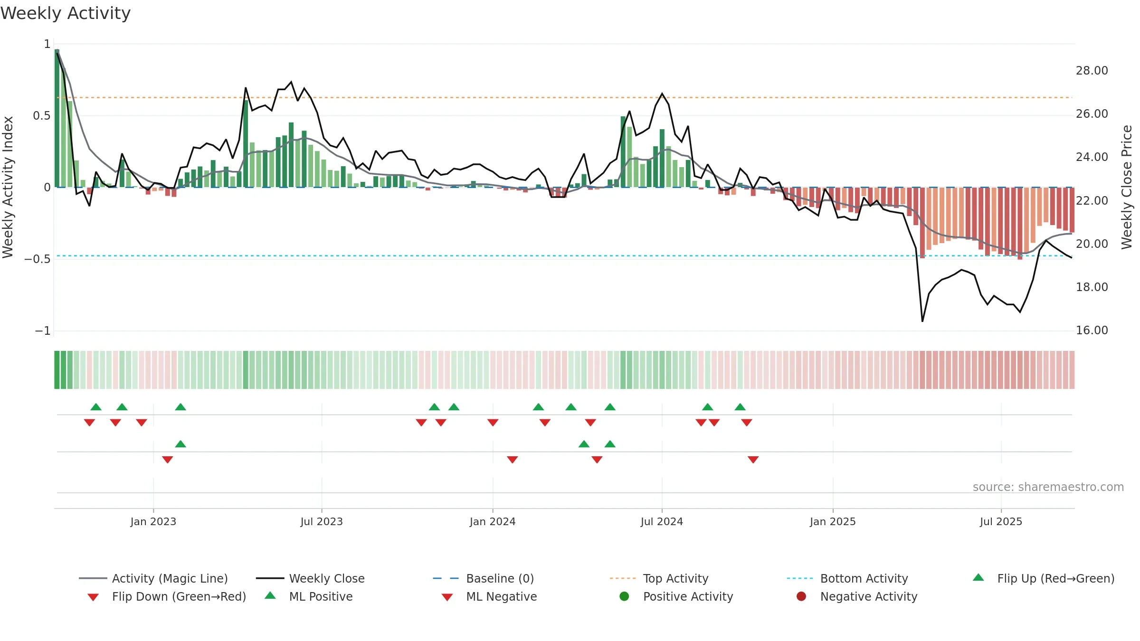Image resolution: width=1140 pixels, height=641 pixels.
Task: Click the Jan 2023 axis tick label
Action: point(153,521)
